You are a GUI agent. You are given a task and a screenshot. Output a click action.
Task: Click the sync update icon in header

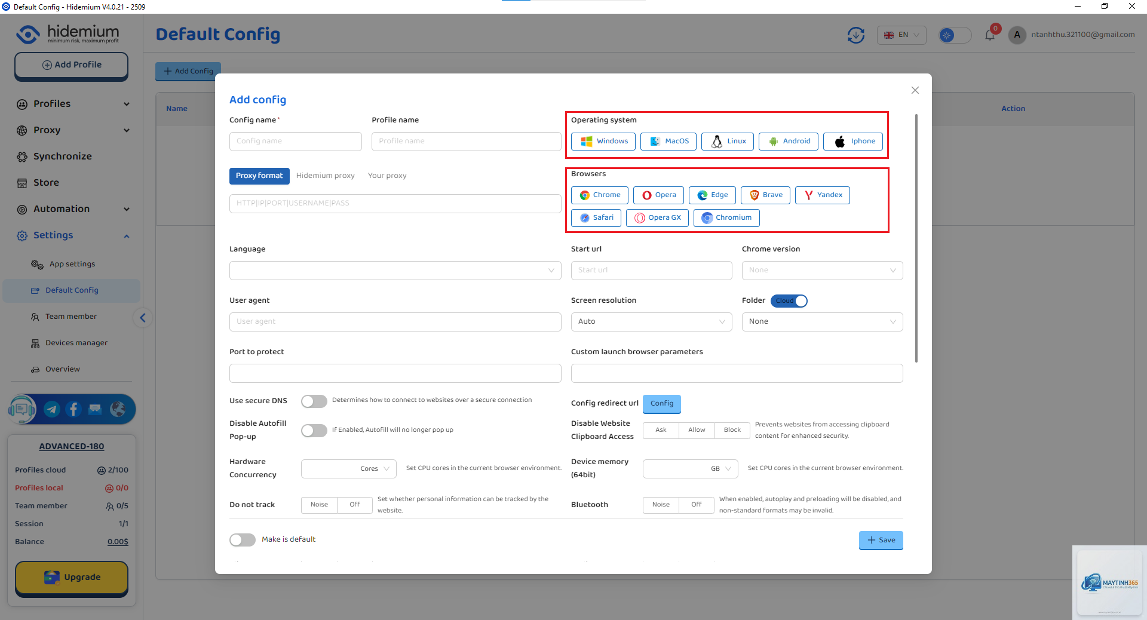[x=856, y=35]
